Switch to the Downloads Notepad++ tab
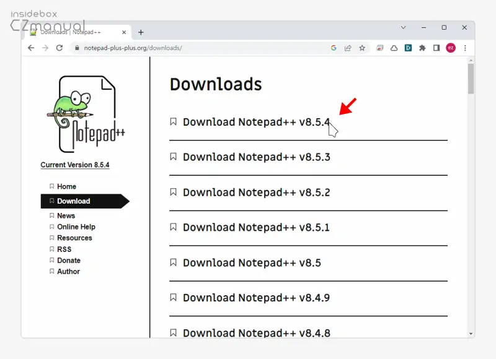This screenshot has height=359, width=496. pos(74,32)
